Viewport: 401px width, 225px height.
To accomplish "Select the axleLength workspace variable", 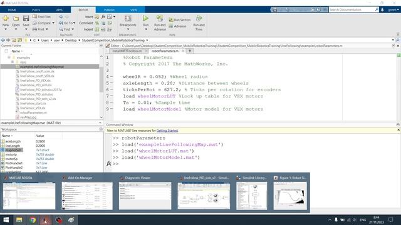I will [x=13, y=141].
